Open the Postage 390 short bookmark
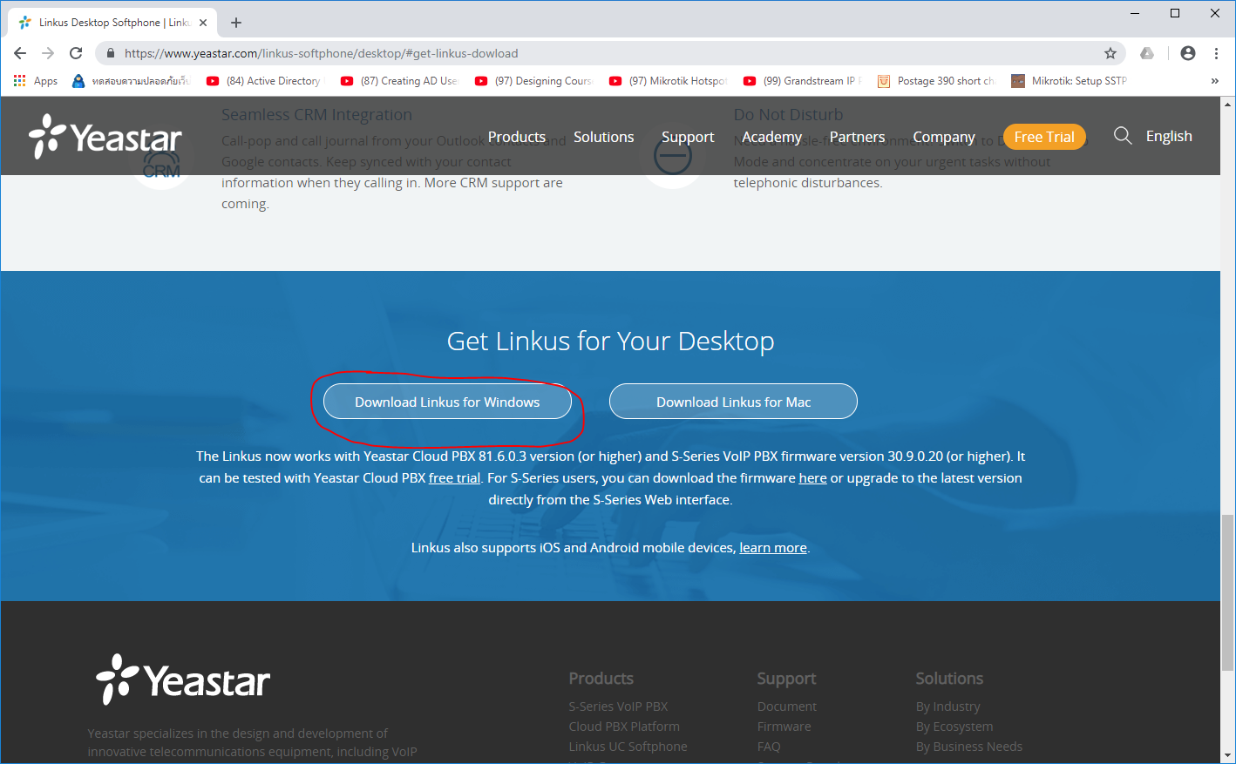The width and height of the screenshot is (1236, 764). pos(936,81)
